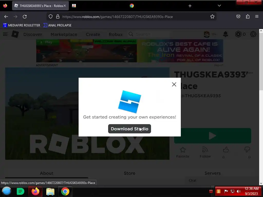Open the Robux balance icon

click(x=238, y=34)
